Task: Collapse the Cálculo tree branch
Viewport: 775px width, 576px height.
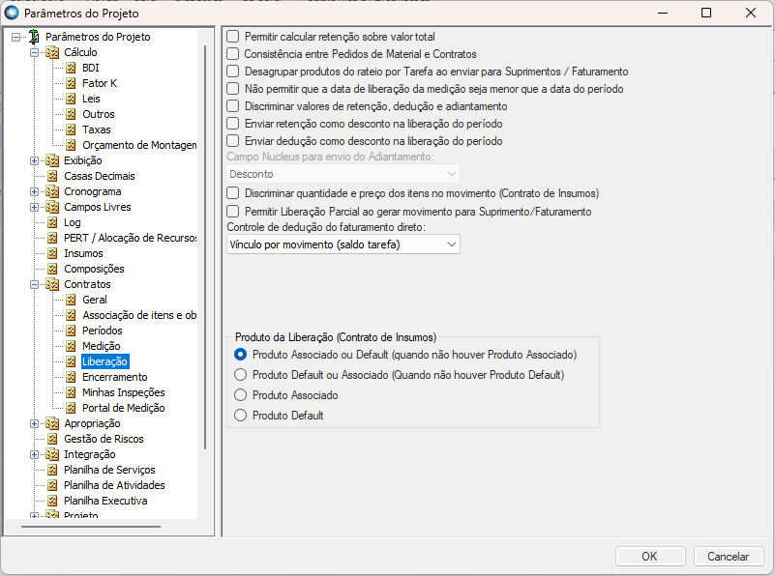Action: coord(34,52)
